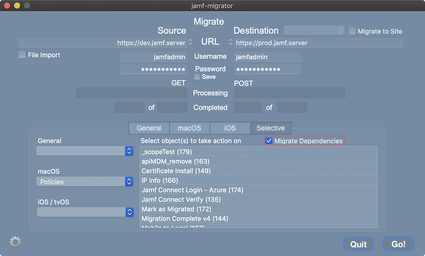Click the Go! button

click(x=398, y=244)
